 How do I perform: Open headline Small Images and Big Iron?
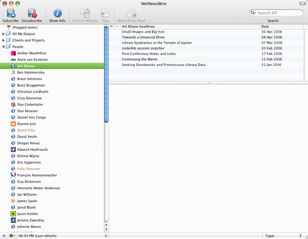(x=143, y=32)
